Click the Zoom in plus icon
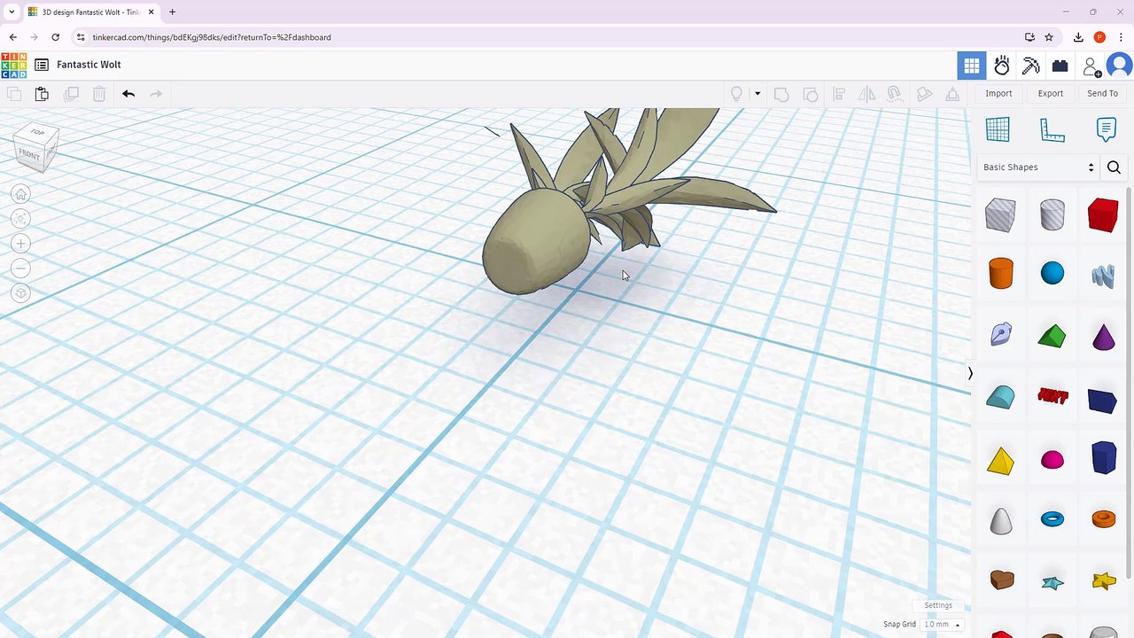Image resolution: width=1134 pixels, height=638 pixels. coord(21,244)
